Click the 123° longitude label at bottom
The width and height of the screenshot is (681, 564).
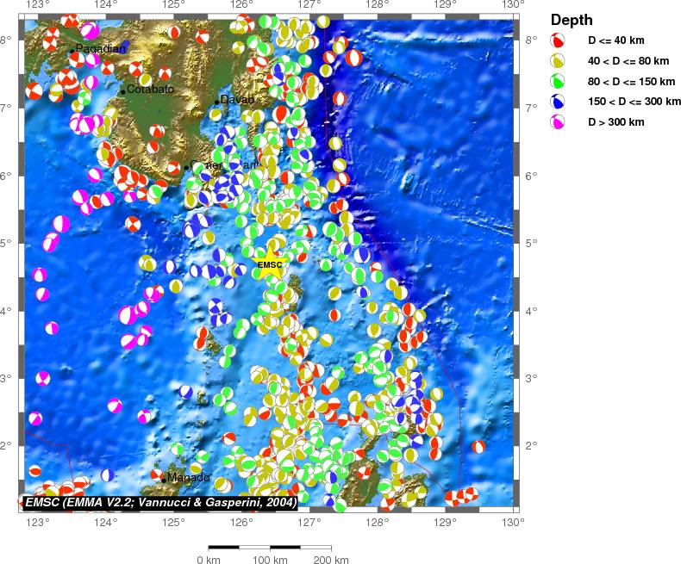pos(37,522)
